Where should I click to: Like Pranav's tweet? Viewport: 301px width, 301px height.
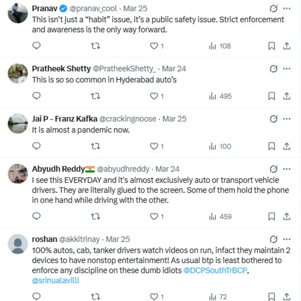(x=154, y=46)
